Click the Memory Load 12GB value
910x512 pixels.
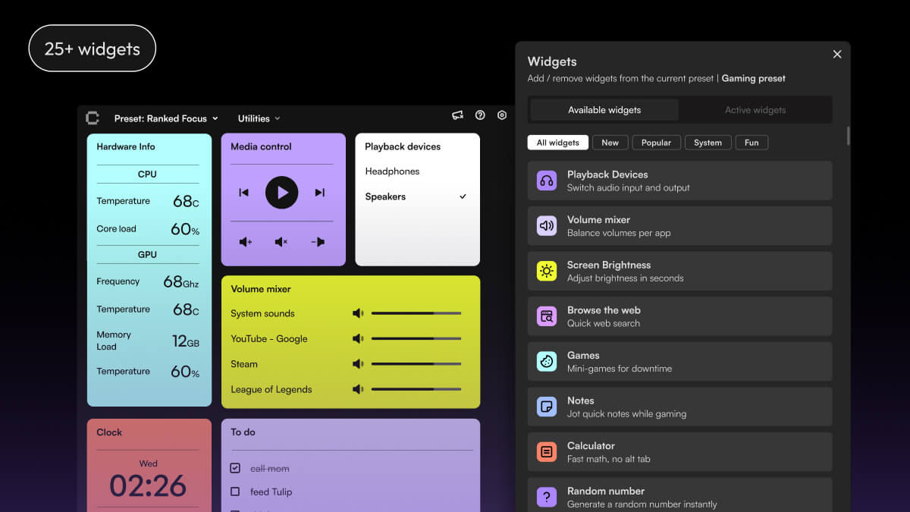185,341
